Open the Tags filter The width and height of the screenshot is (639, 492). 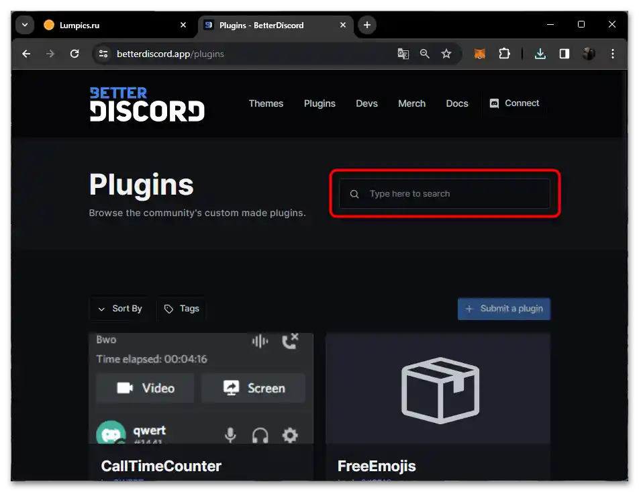pos(181,309)
